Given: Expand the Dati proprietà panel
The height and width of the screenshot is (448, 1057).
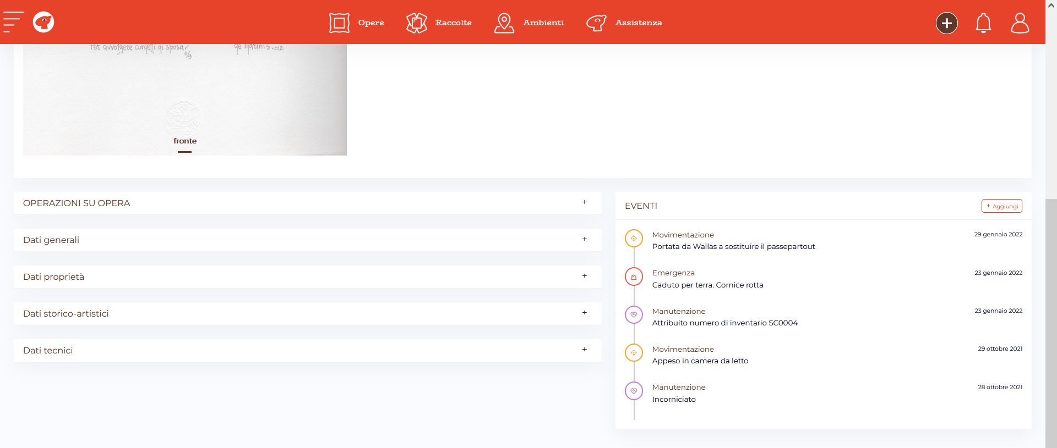Looking at the screenshot, I should pos(307,276).
